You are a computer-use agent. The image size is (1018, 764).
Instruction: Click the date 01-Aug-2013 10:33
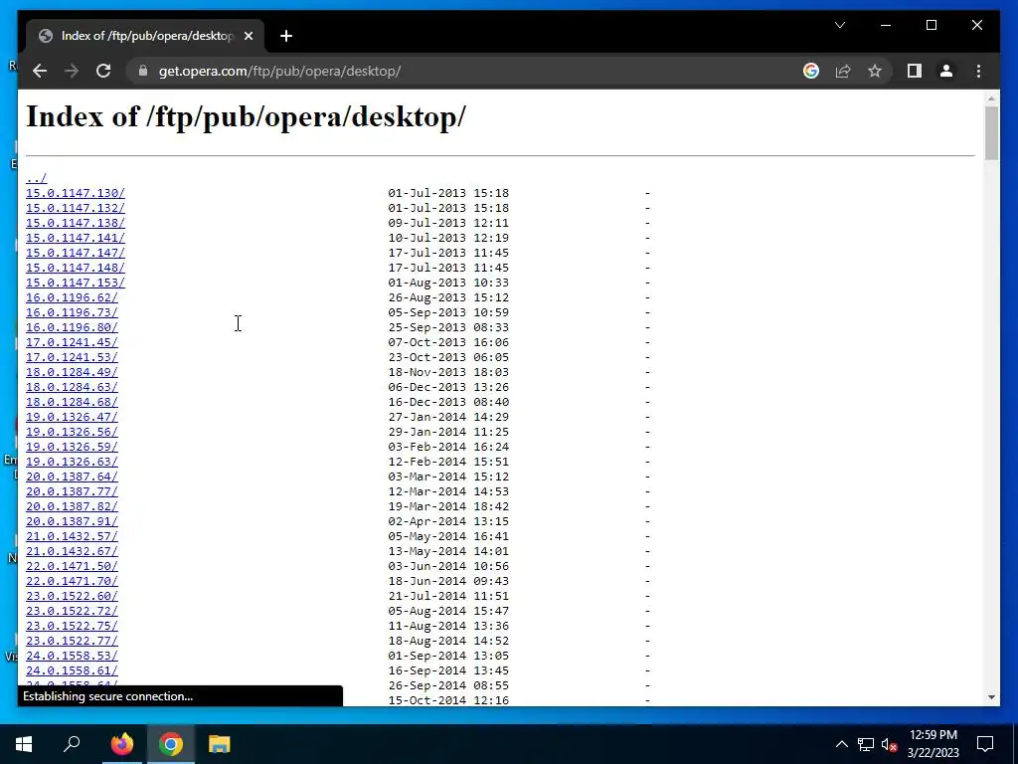point(448,283)
